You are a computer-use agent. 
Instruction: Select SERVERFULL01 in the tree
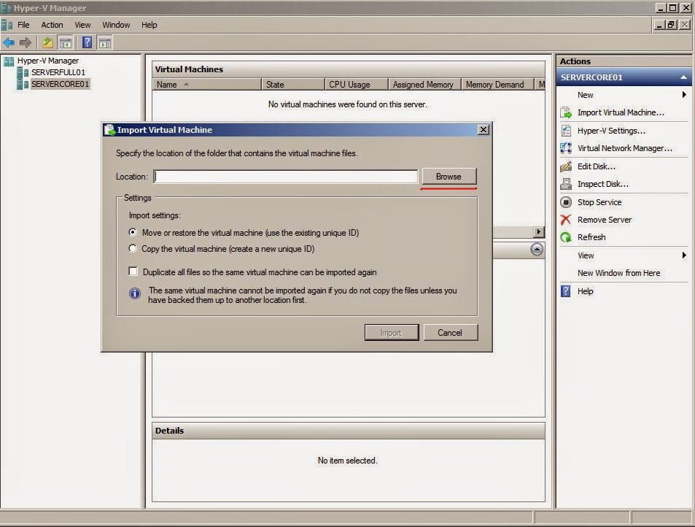[58, 72]
